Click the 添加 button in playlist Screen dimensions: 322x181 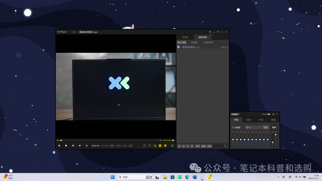[198, 146]
